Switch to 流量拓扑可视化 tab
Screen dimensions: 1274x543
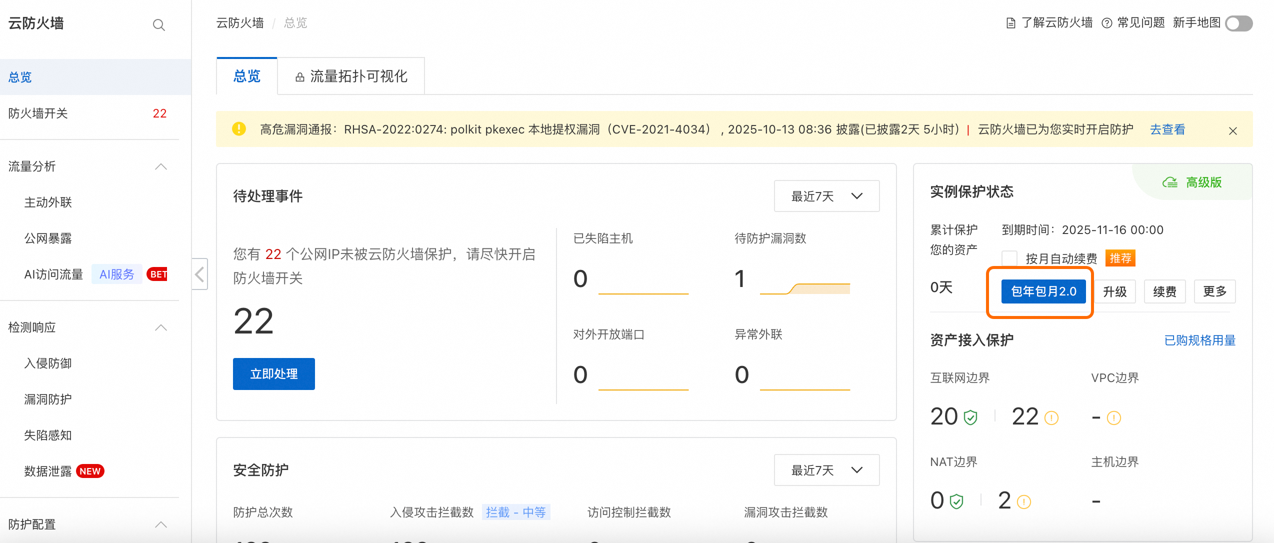pos(351,76)
